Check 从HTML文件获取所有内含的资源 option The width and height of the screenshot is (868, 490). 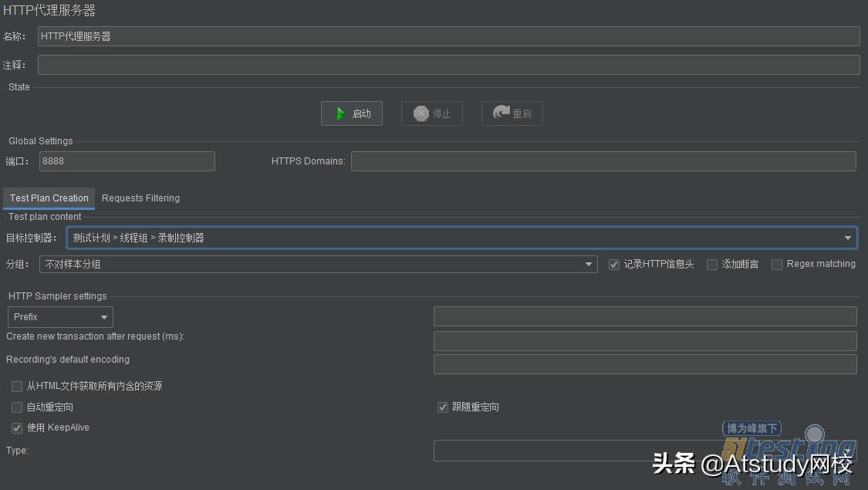[x=16, y=386]
